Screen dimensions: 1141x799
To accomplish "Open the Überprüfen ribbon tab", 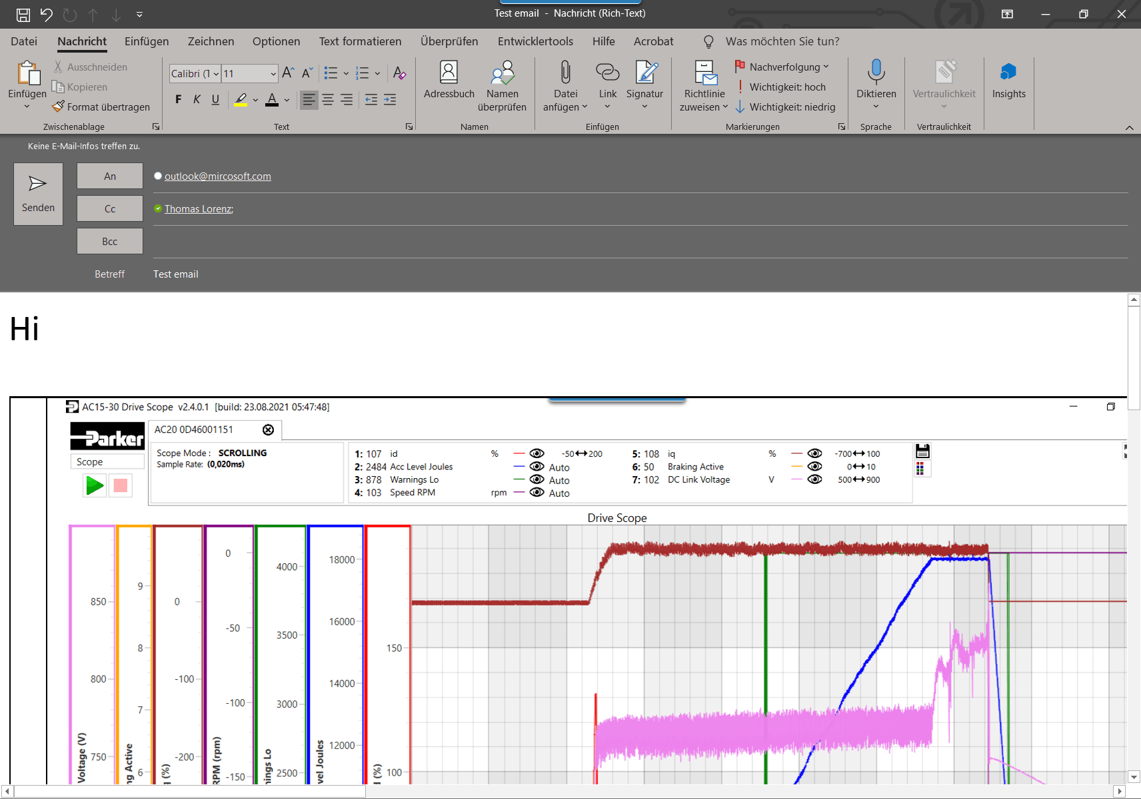I will pyautogui.click(x=449, y=41).
